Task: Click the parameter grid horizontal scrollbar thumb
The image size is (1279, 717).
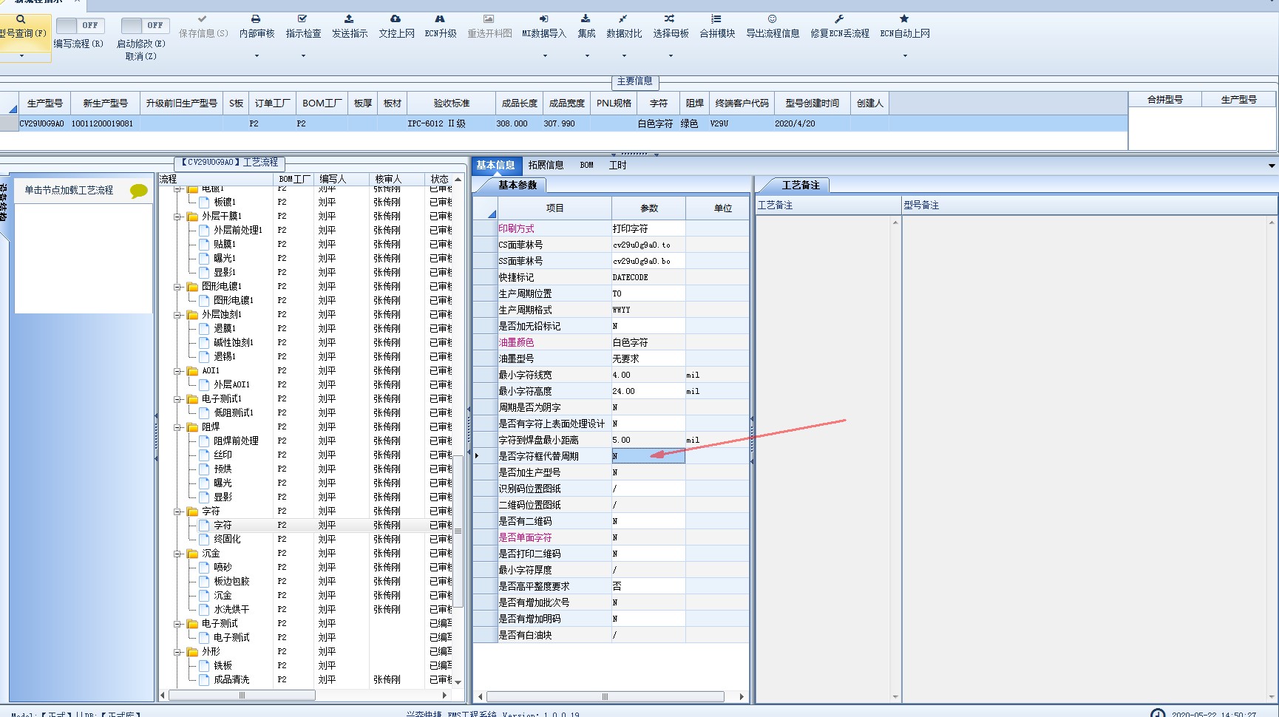Action: [605, 697]
